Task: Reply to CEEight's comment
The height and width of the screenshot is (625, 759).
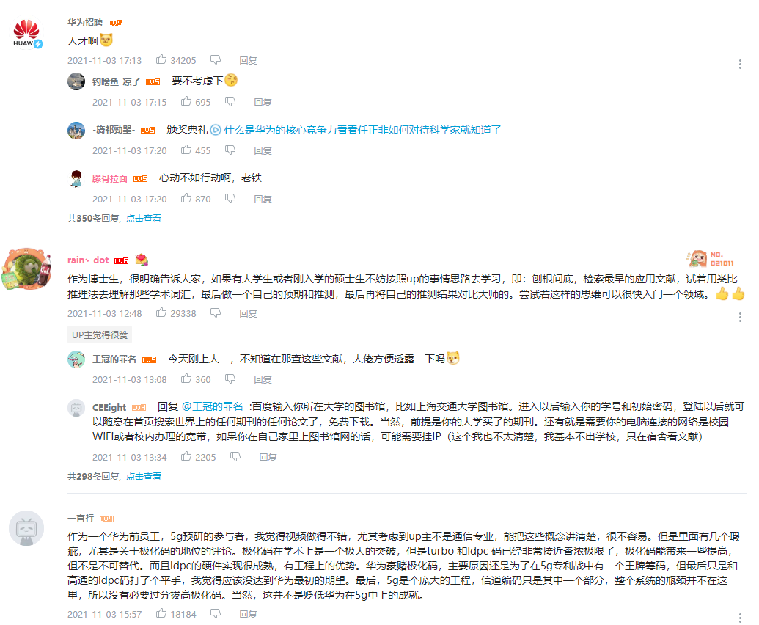Action: click(268, 457)
